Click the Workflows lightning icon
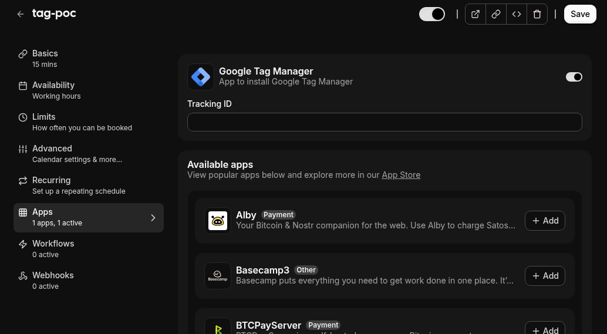 pos(23,244)
